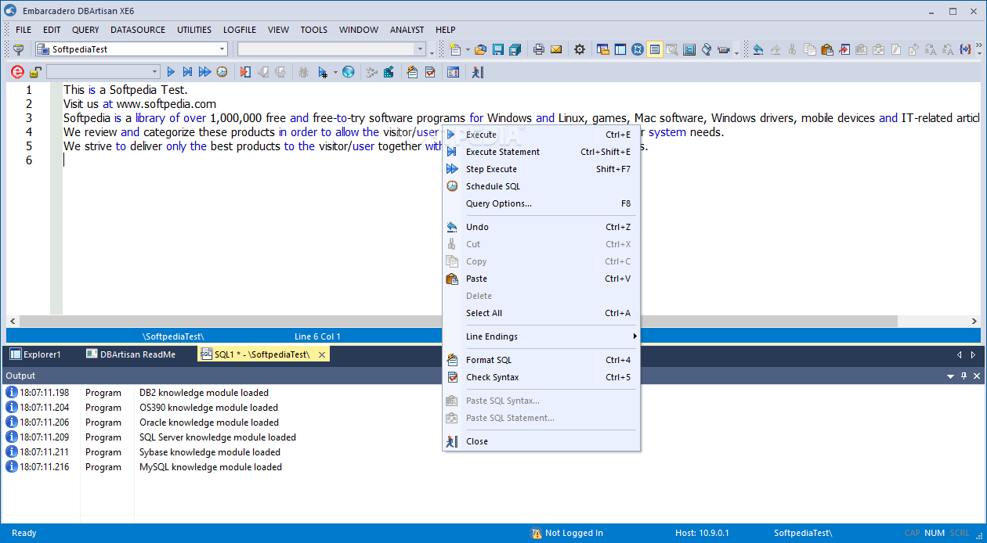The width and height of the screenshot is (987, 543).
Task: Click the 'Host: 10.9.0.1' status entry
Action: [702, 534]
